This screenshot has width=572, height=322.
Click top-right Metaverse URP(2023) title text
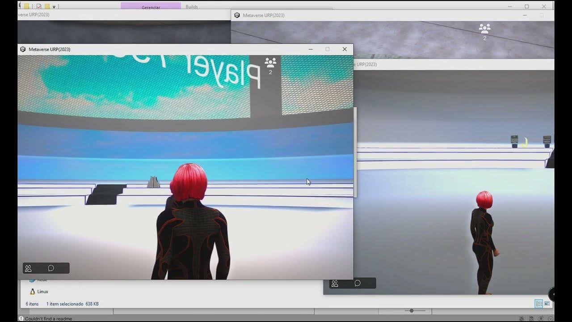coord(264,15)
